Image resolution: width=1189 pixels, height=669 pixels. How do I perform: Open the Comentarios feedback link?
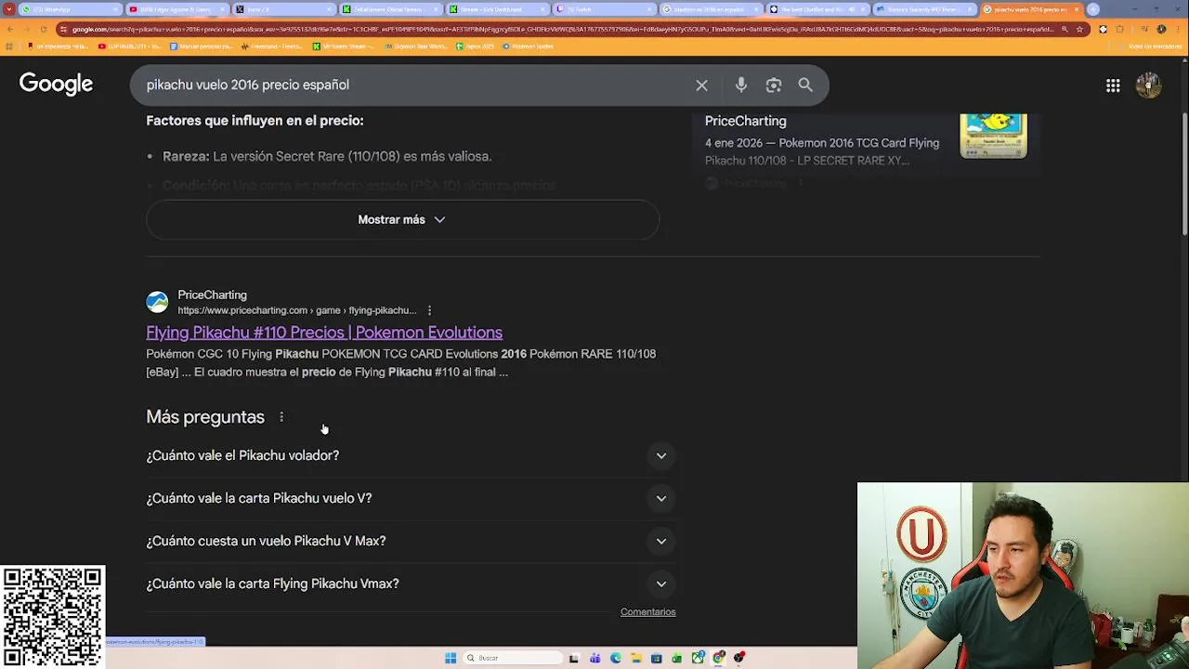(647, 611)
